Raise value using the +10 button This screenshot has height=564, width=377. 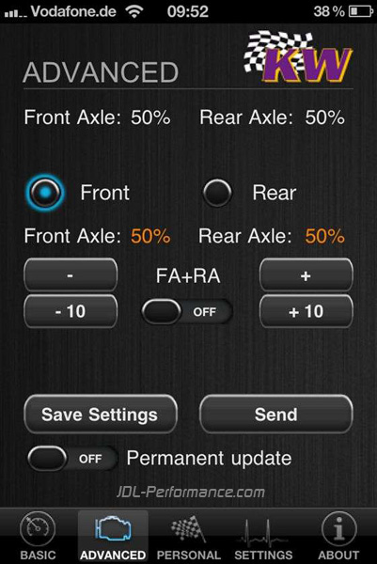pos(306,311)
